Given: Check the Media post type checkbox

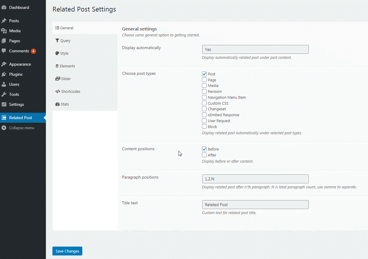Looking at the screenshot, I should point(204,85).
